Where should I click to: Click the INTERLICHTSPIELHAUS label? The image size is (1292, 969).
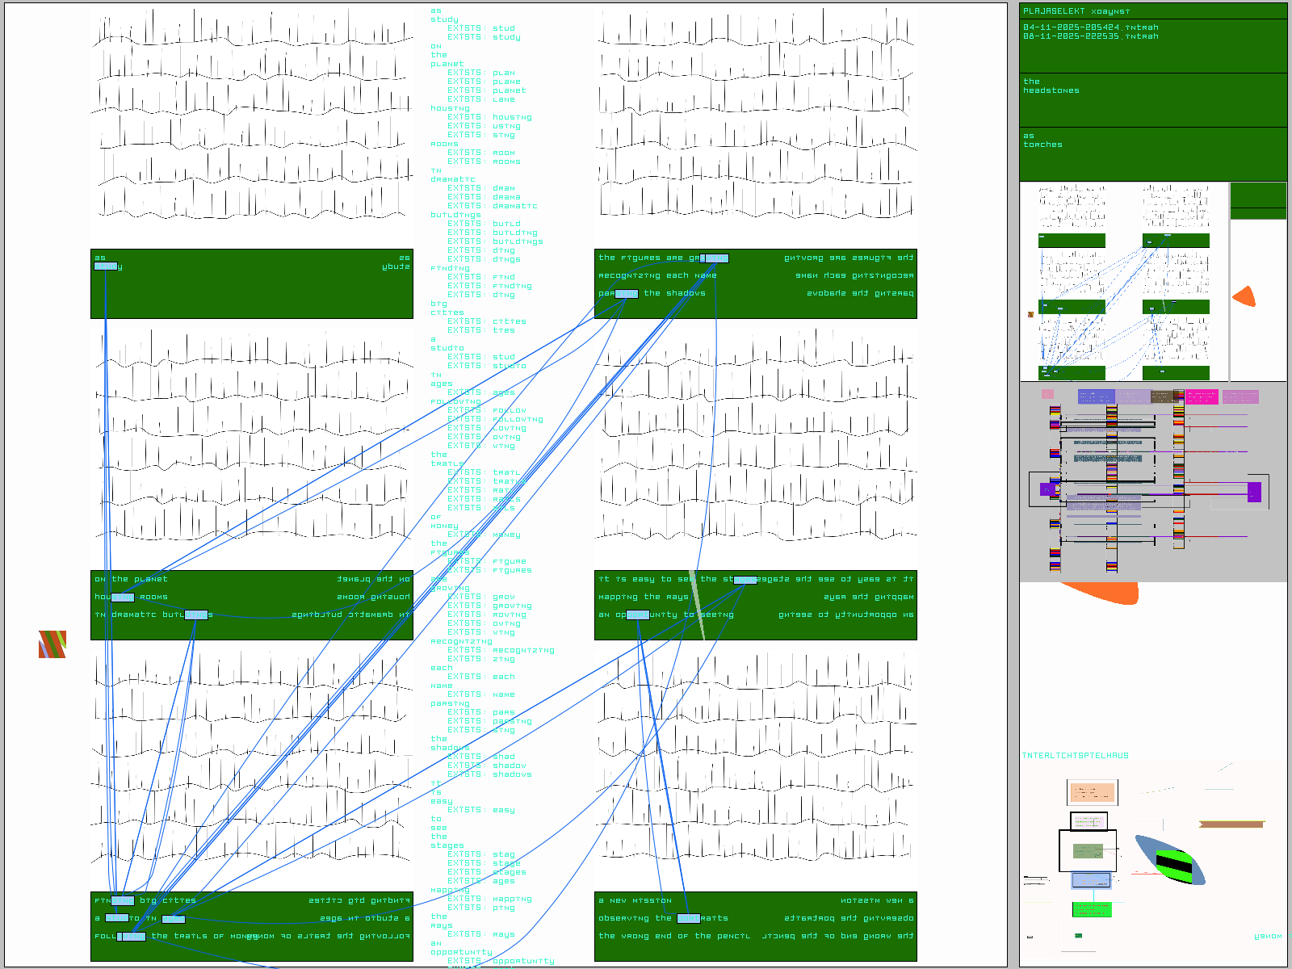pyautogui.click(x=1075, y=756)
